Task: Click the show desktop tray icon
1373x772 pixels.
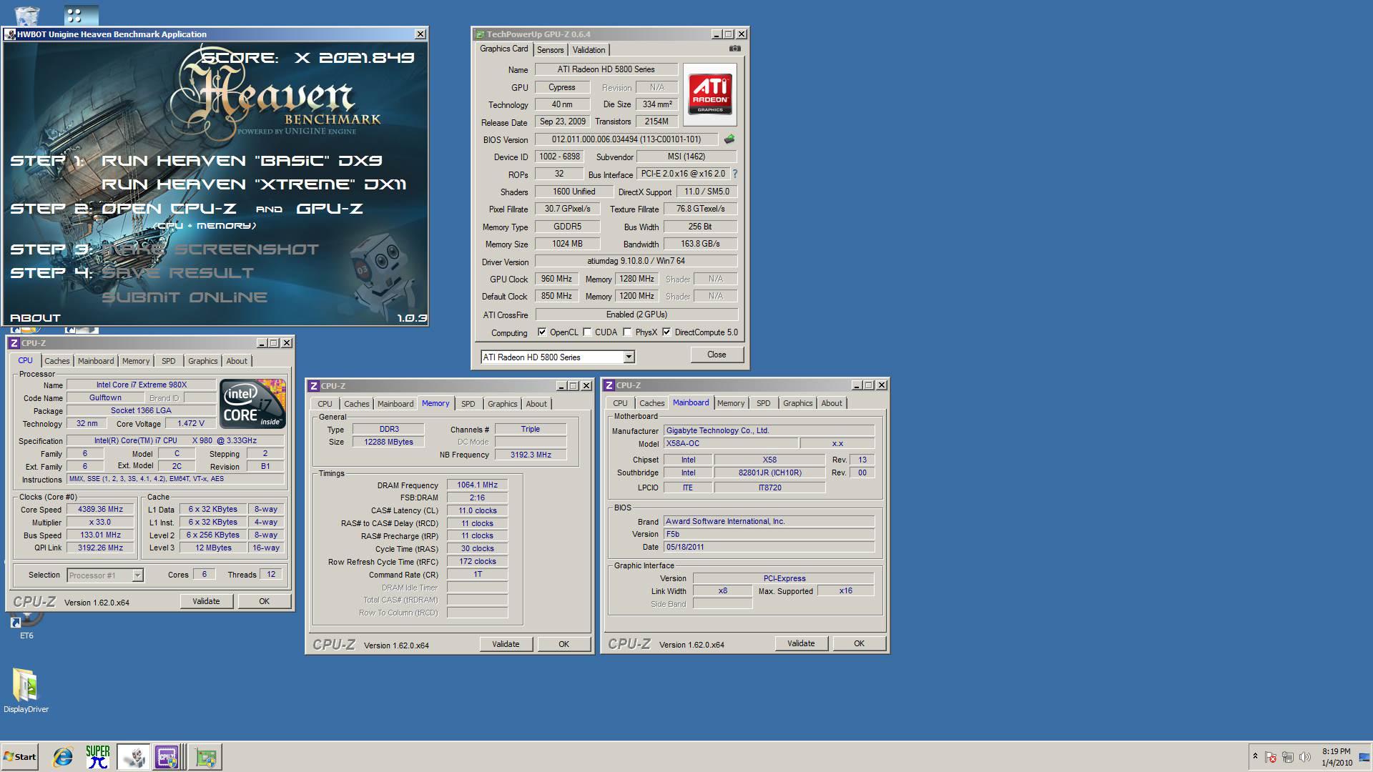Action: coord(1364,757)
